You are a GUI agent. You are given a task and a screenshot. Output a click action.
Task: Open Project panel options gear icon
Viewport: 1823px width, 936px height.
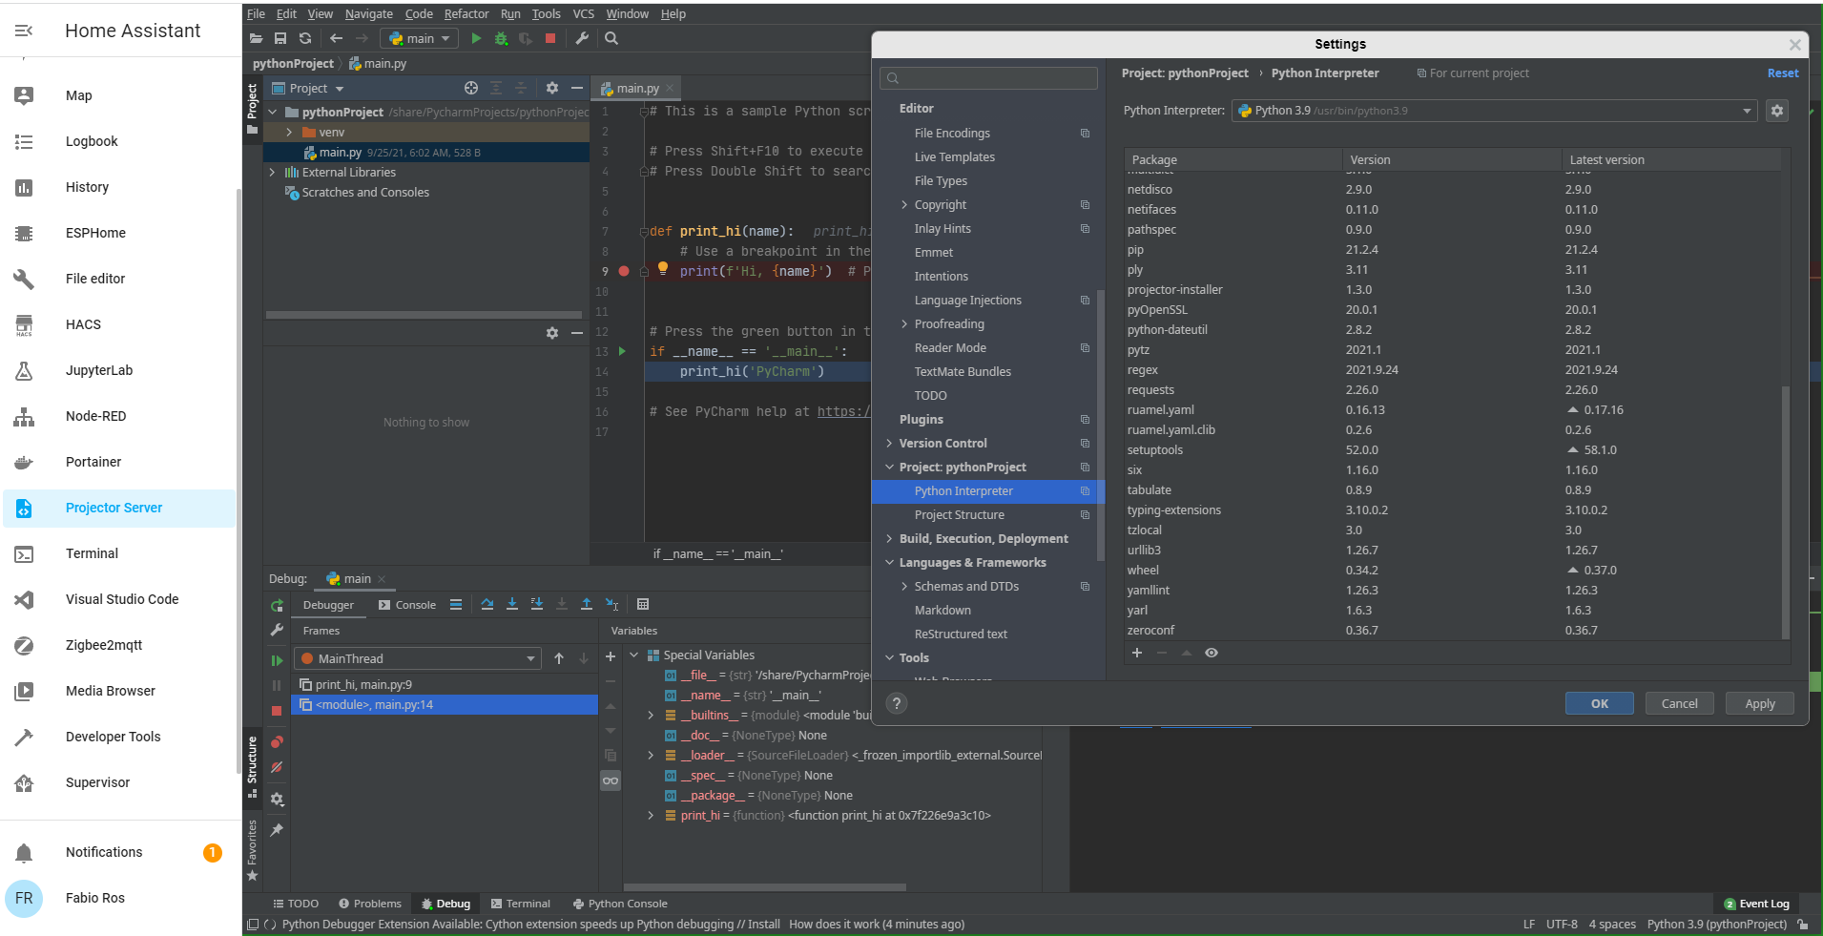pos(552,88)
